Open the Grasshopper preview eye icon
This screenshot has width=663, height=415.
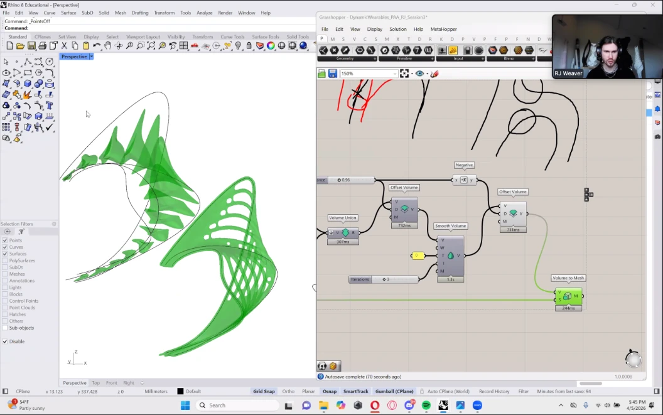[419, 73]
